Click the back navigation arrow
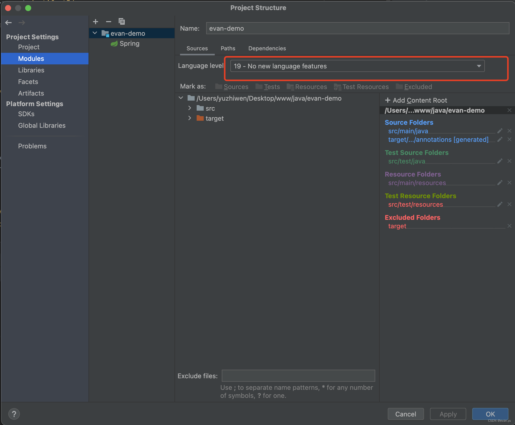Screen dimensions: 515x425 9,23
